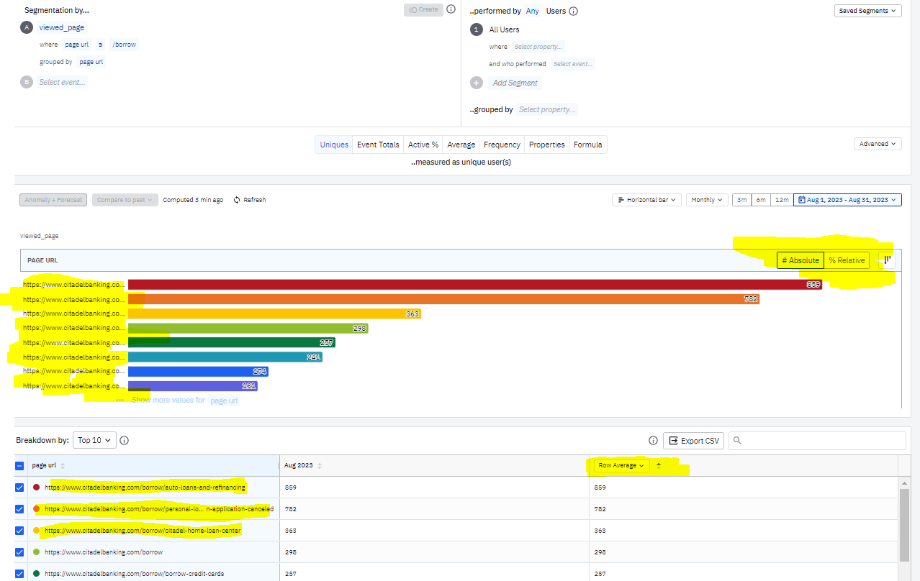Open the Top 10 breakdown dropdown
920x581 pixels.
click(x=94, y=440)
